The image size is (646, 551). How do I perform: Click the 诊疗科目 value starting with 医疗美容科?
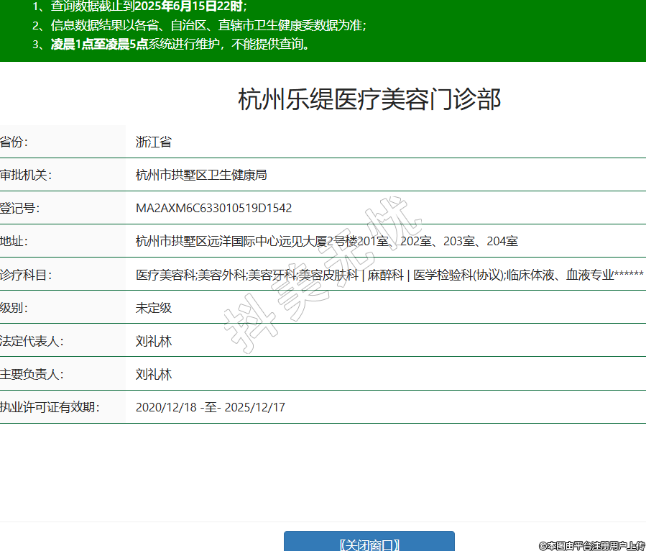(x=389, y=275)
